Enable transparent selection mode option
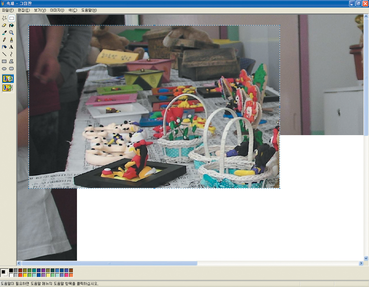The image size is (369, 287). (x=8, y=88)
